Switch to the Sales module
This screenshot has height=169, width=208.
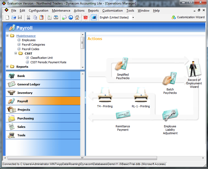[43, 127]
